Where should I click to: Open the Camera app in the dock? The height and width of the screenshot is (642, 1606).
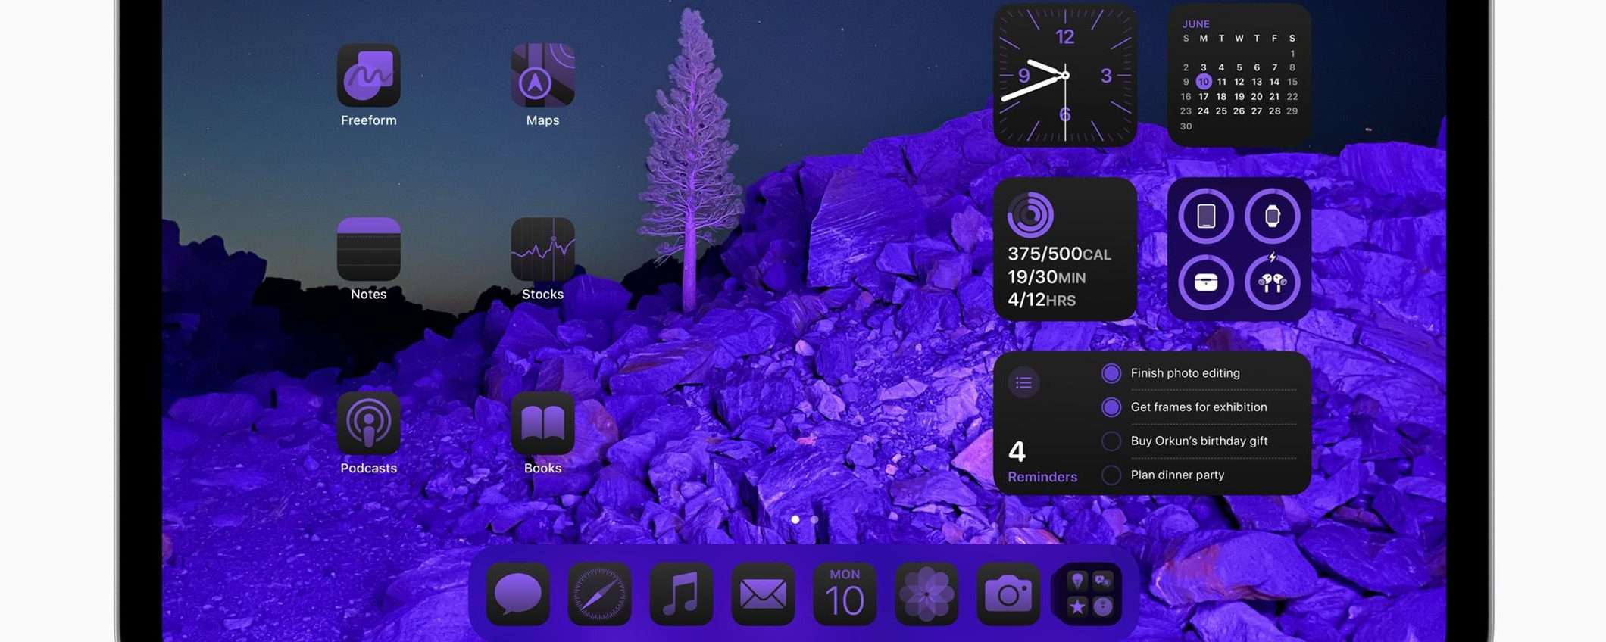tap(1008, 594)
